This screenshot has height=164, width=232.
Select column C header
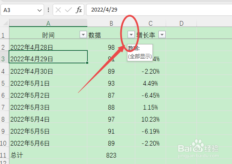pos(151,23)
